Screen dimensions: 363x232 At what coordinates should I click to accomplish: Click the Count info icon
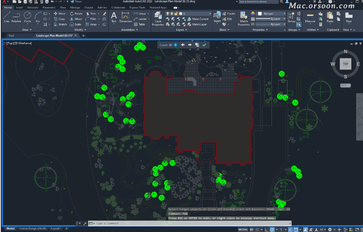pos(175,45)
